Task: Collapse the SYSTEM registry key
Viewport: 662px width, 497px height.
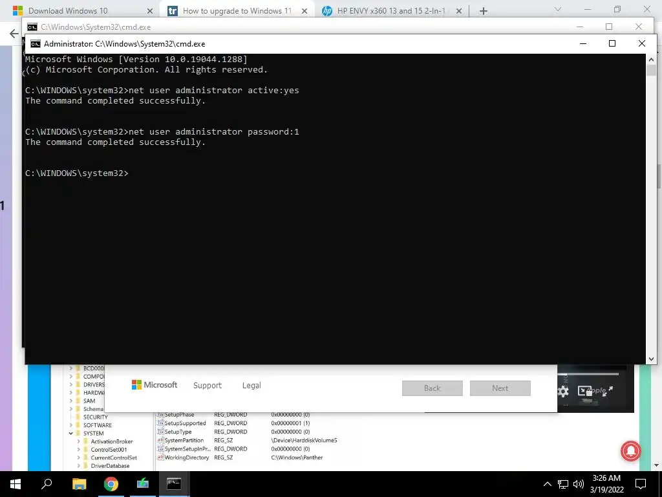Action: pyautogui.click(x=71, y=433)
